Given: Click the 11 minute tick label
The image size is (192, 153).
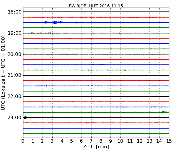Looking at the screenshot, I should point(130,141).
